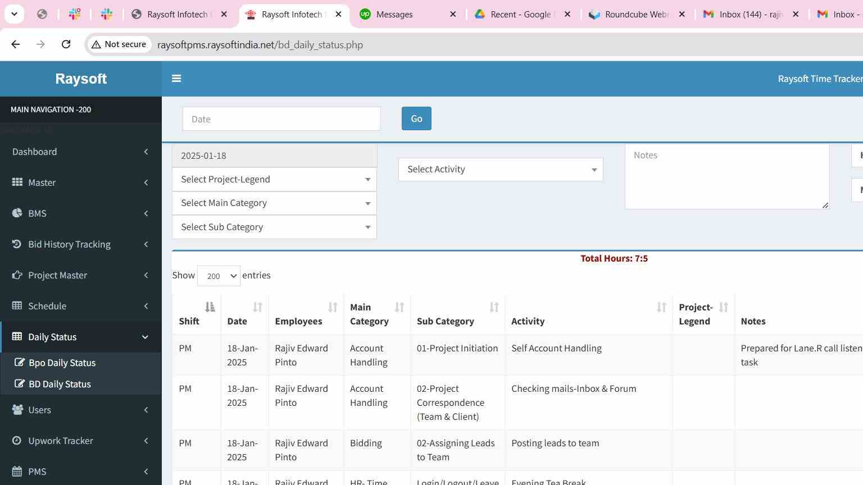Collapse the Daily Status sidebar menu
Viewport: 863px width, 485px height.
[x=81, y=337]
